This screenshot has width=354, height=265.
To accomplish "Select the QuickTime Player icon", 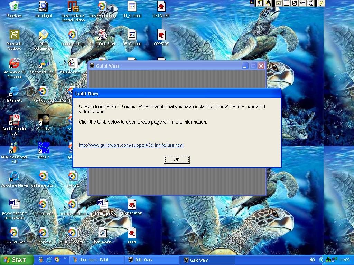I will (15, 179).
